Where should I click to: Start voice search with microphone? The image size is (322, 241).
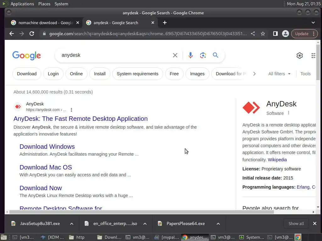pyautogui.click(x=190, y=55)
